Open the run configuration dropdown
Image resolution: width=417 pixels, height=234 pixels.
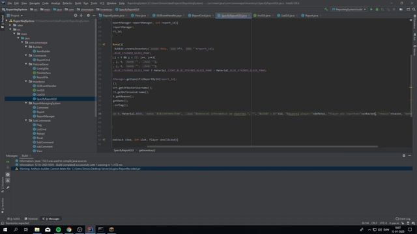pos(349,9)
